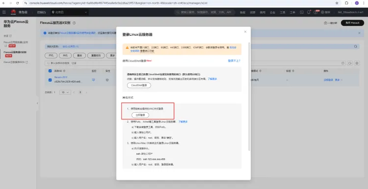Open the page size 10 dropdown
The width and height of the screenshot is (368, 189).
tap(65, 92)
